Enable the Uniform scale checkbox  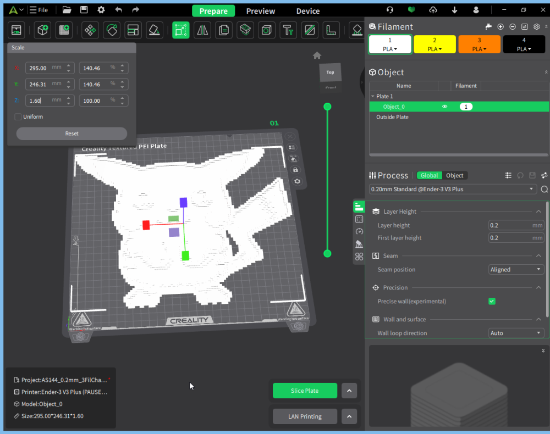(18, 116)
